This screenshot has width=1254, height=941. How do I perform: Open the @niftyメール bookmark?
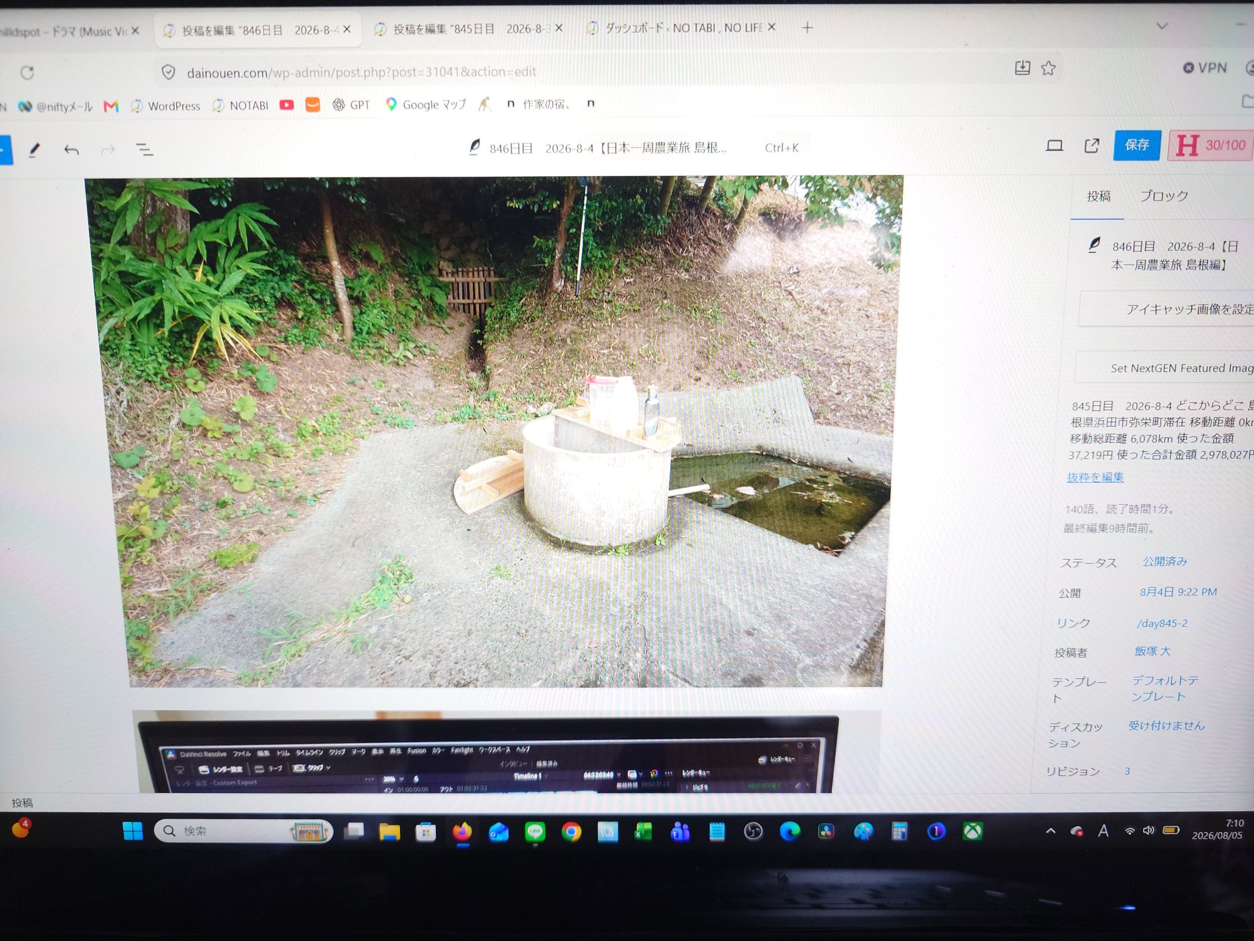click(55, 107)
